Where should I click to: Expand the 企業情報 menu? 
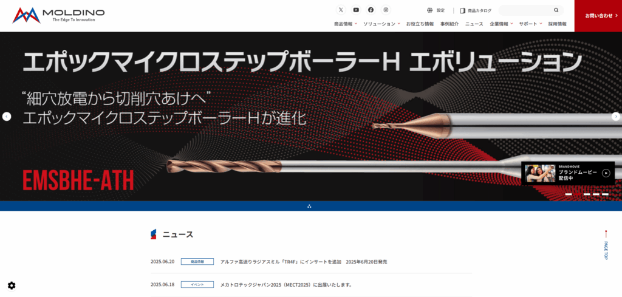[501, 24]
